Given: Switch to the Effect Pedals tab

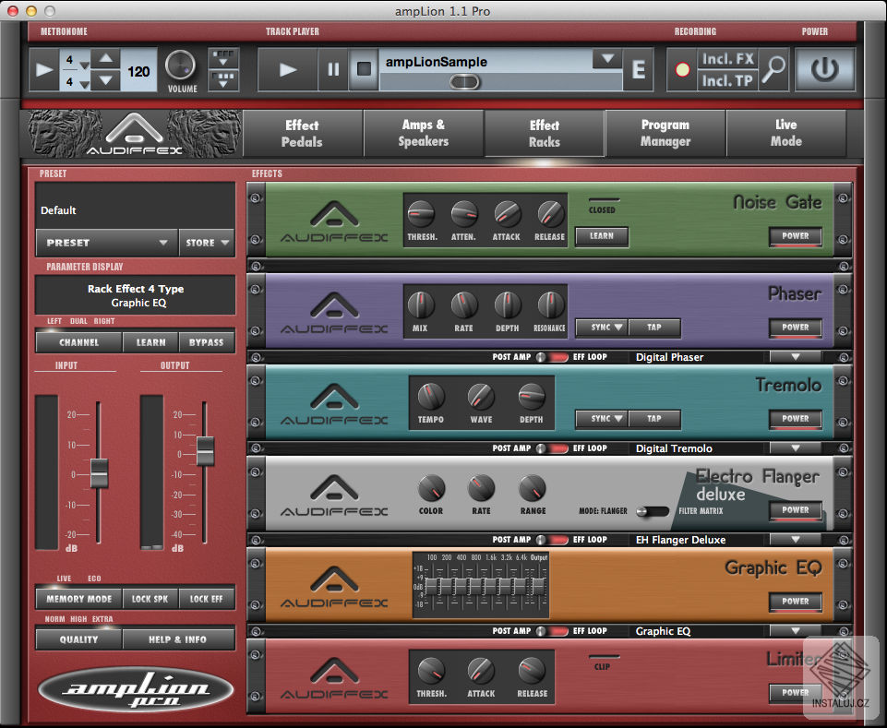Looking at the screenshot, I should (302, 134).
